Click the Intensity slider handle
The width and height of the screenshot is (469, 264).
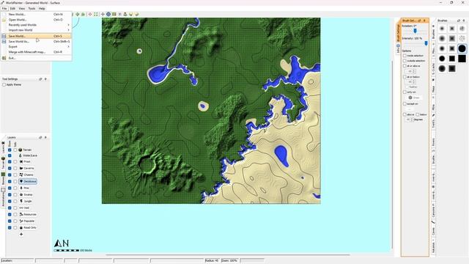pyautogui.click(x=426, y=43)
